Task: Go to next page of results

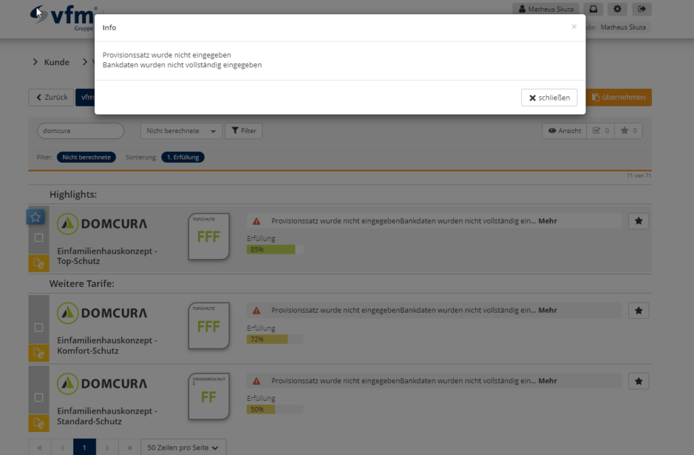Action: (x=107, y=448)
